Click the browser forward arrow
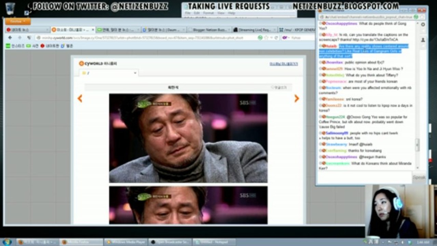Viewport: 437px width, 246px height. [19, 38]
